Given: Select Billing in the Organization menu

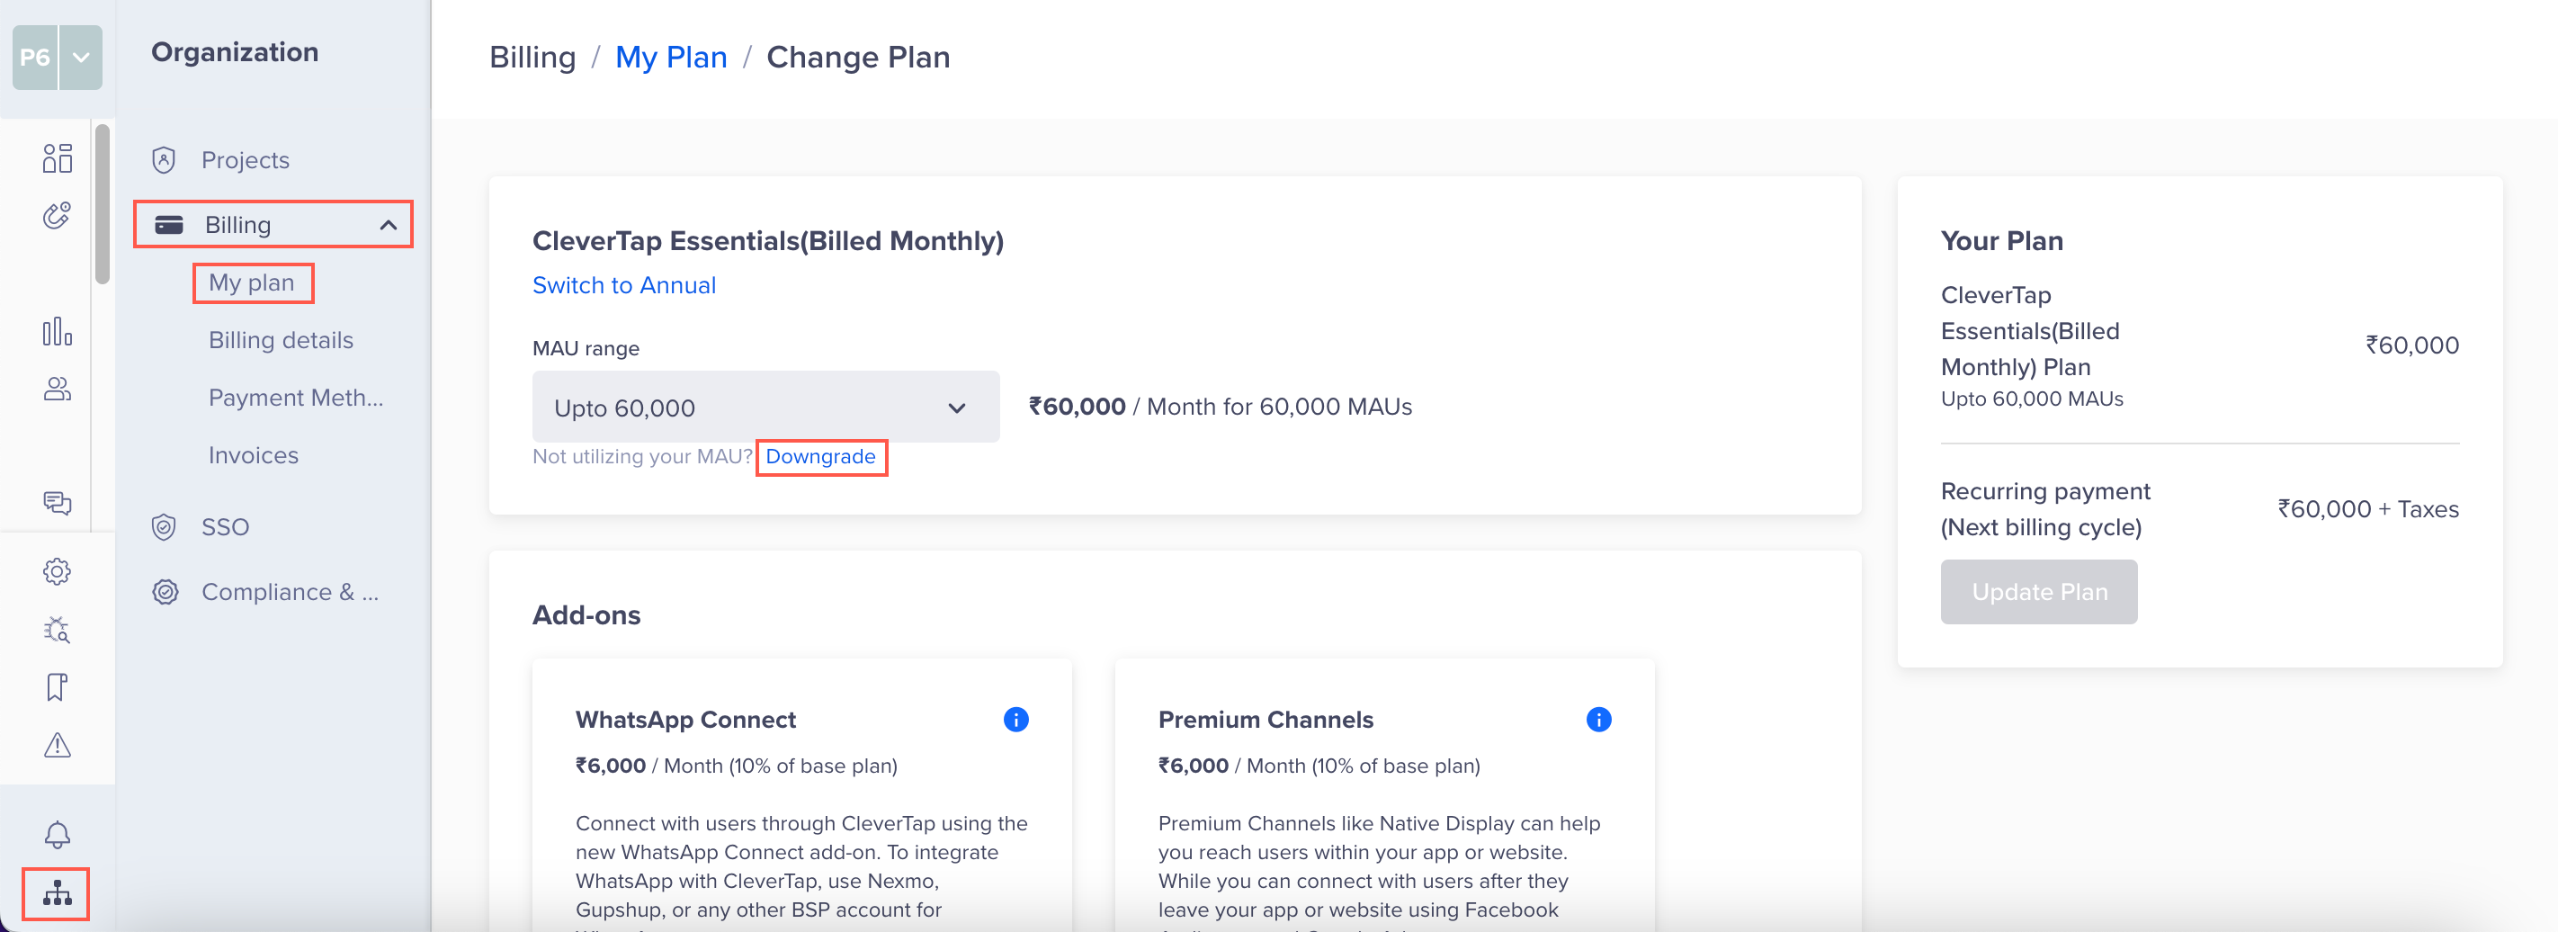Looking at the screenshot, I should 273,225.
